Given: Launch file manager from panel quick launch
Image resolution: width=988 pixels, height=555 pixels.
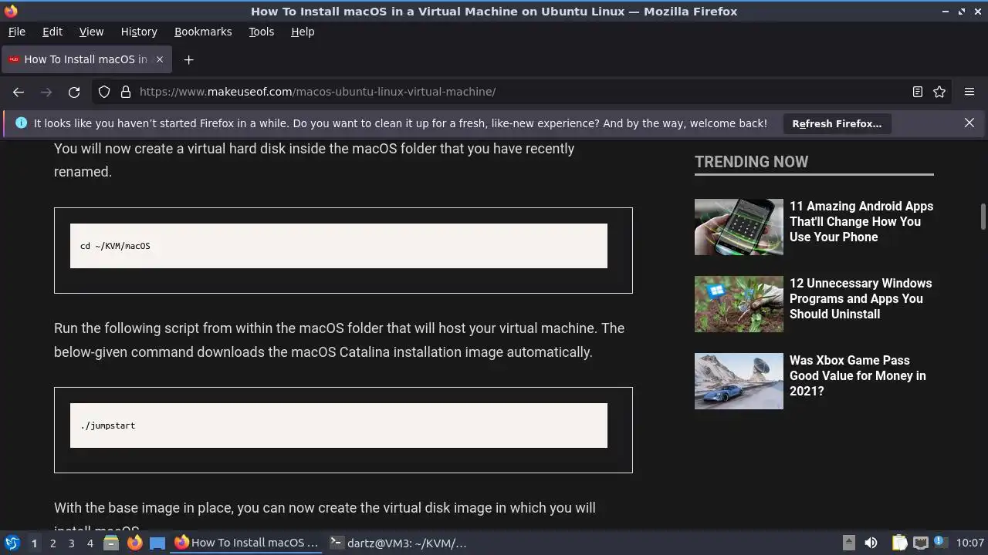Looking at the screenshot, I should (x=111, y=543).
